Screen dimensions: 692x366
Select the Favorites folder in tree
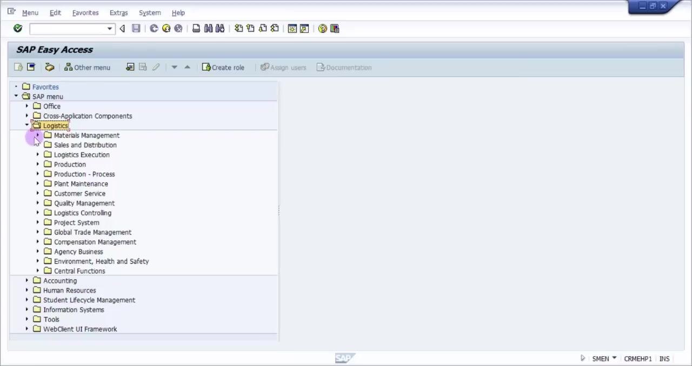coord(45,87)
